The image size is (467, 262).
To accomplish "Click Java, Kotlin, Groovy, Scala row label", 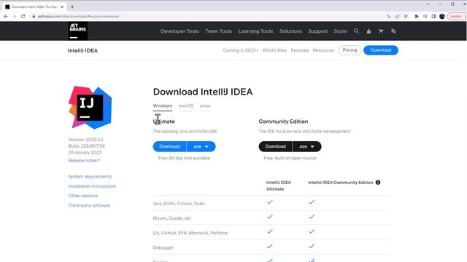I will coord(179,204).
